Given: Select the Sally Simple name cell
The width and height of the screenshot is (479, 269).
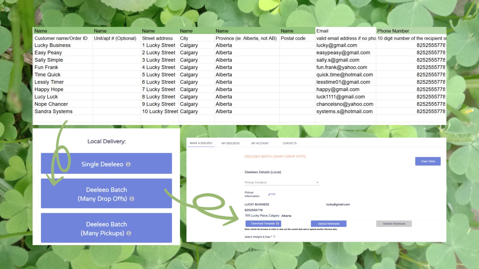Looking at the screenshot, I should (63, 60).
